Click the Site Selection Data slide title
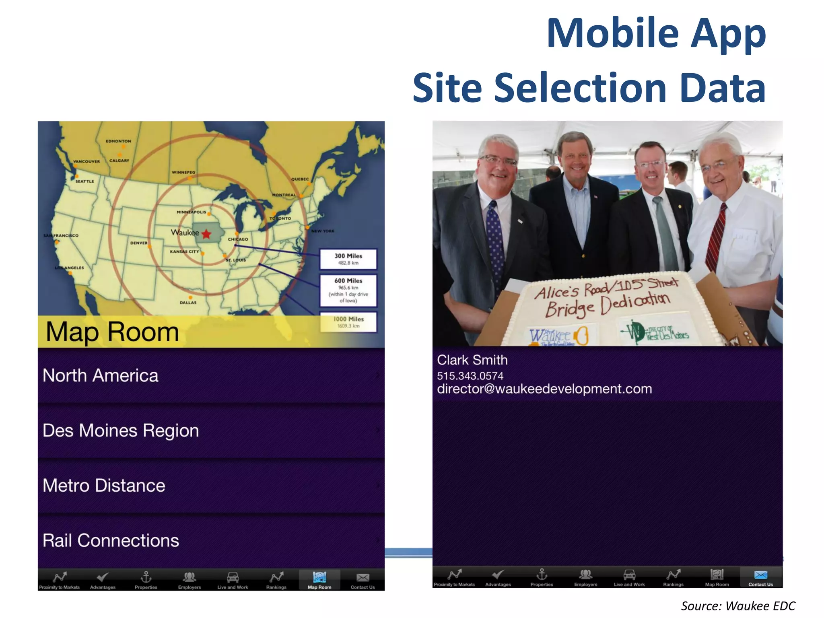Screen dimensions: 824x618 589,87
